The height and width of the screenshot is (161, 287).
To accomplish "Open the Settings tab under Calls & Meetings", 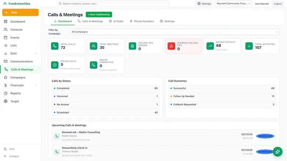I will click(x=167, y=21).
